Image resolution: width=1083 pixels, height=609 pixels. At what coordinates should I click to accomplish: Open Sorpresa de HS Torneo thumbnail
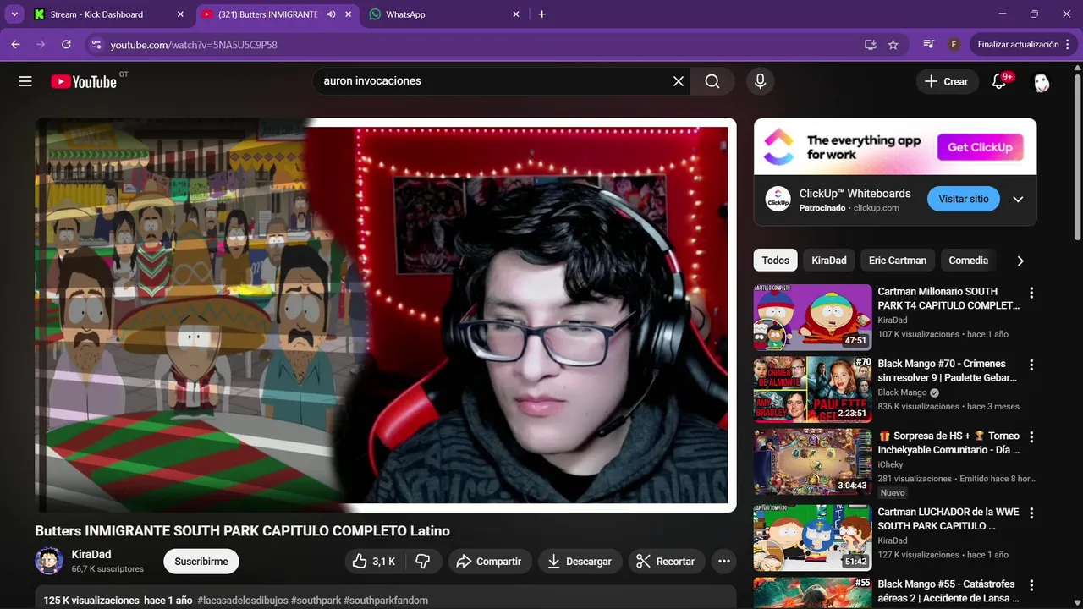coord(812,462)
